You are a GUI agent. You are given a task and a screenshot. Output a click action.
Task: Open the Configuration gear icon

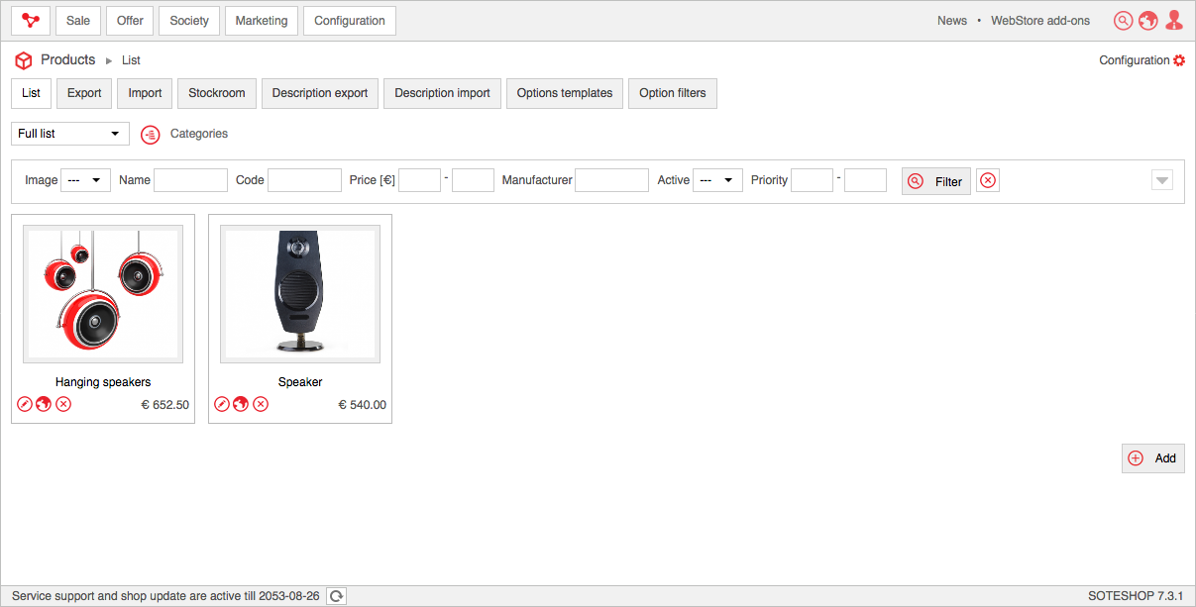coord(1179,60)
